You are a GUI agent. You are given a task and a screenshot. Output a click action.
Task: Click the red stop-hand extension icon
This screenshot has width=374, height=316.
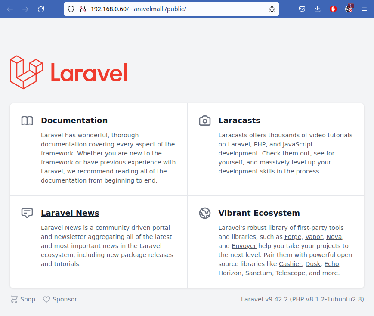[x=333, y=9]
